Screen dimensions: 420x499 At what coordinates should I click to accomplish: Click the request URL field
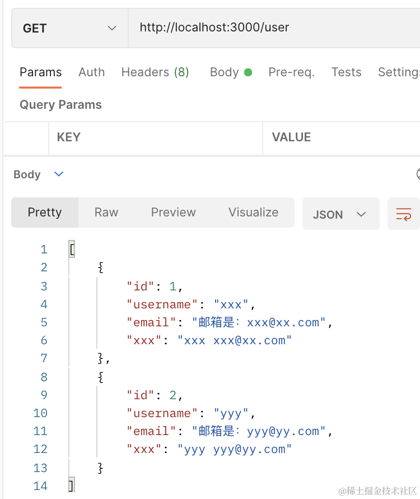273,27
